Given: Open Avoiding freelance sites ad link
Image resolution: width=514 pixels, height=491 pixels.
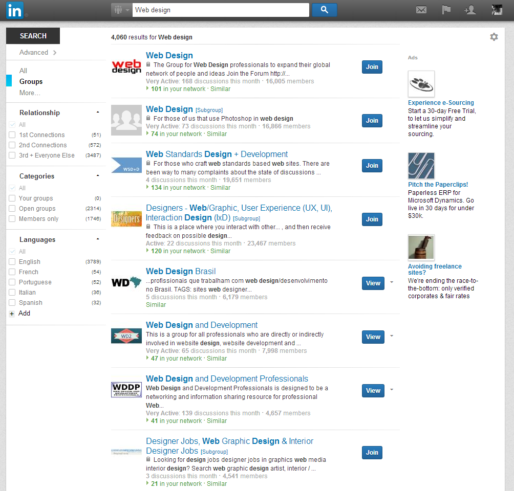Looking at the screenshot, I should [x=435, y=269].
